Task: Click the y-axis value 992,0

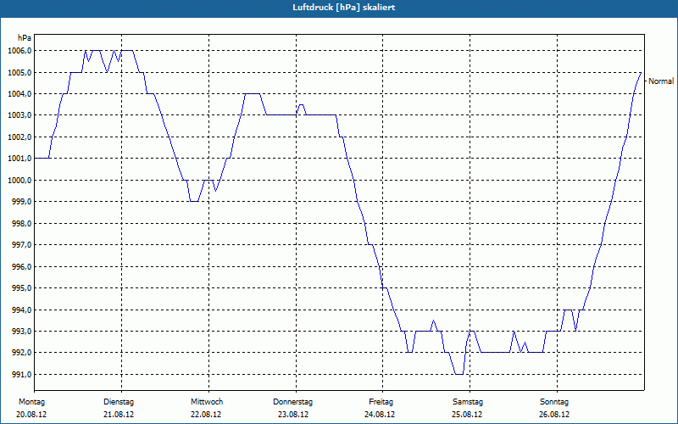Action: (x=21, y=353)
